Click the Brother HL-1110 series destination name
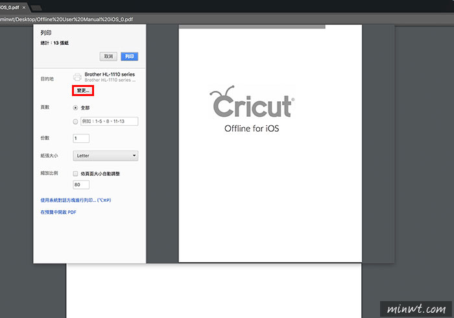Viewport: 454px width, 318px height. 110,75
